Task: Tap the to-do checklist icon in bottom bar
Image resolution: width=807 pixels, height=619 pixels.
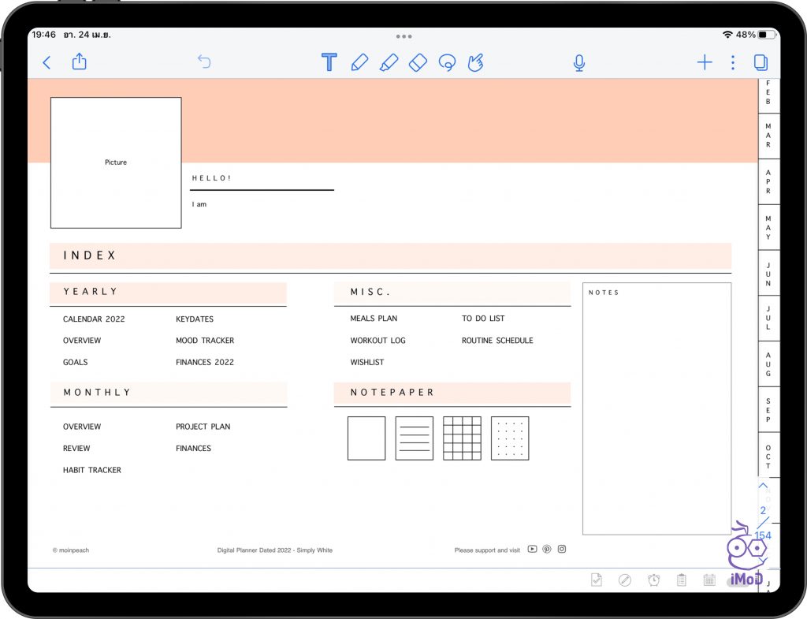Action: [x=597, y=579]
